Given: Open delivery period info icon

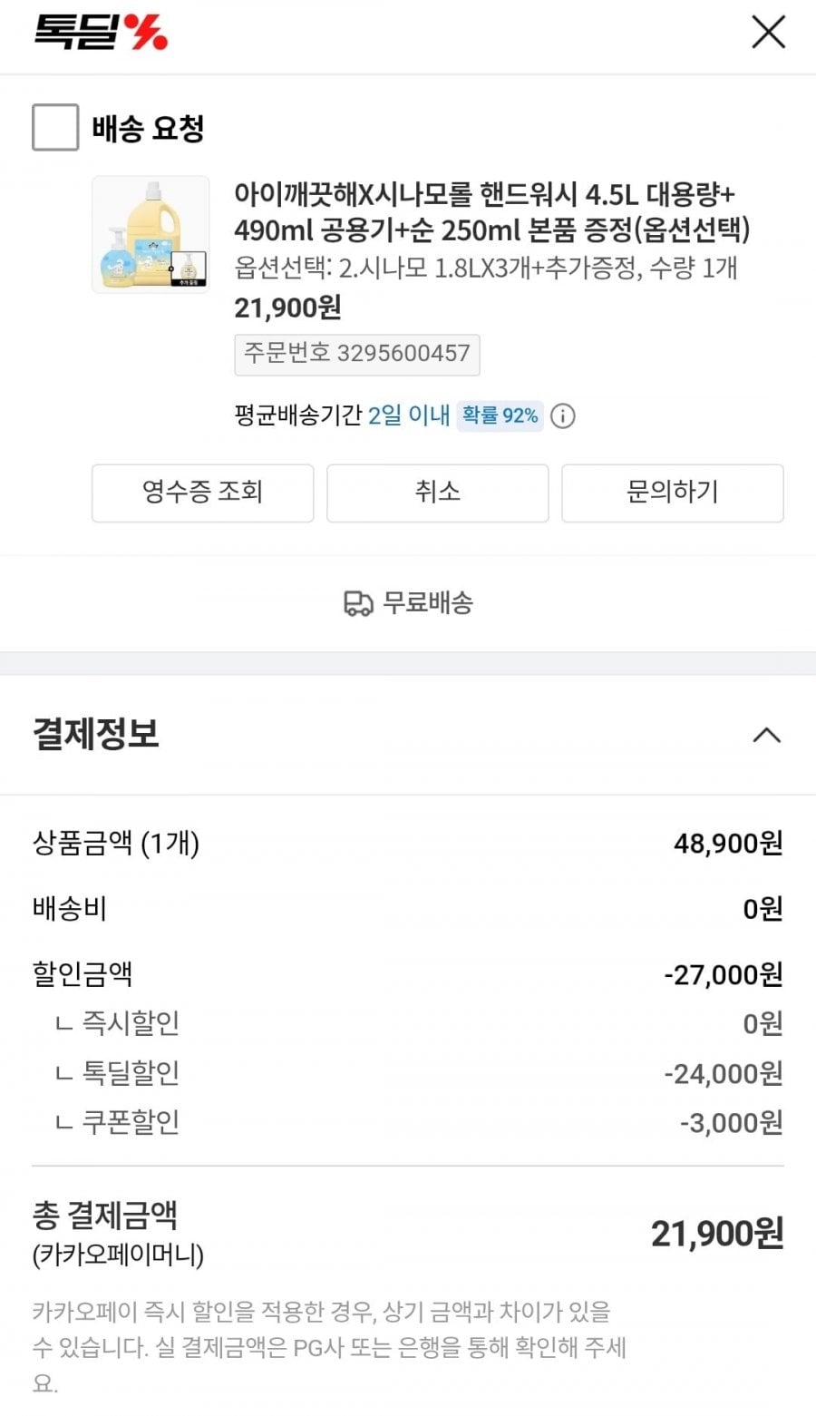Looking at the screenshot, I should click(x=563, y=416).
